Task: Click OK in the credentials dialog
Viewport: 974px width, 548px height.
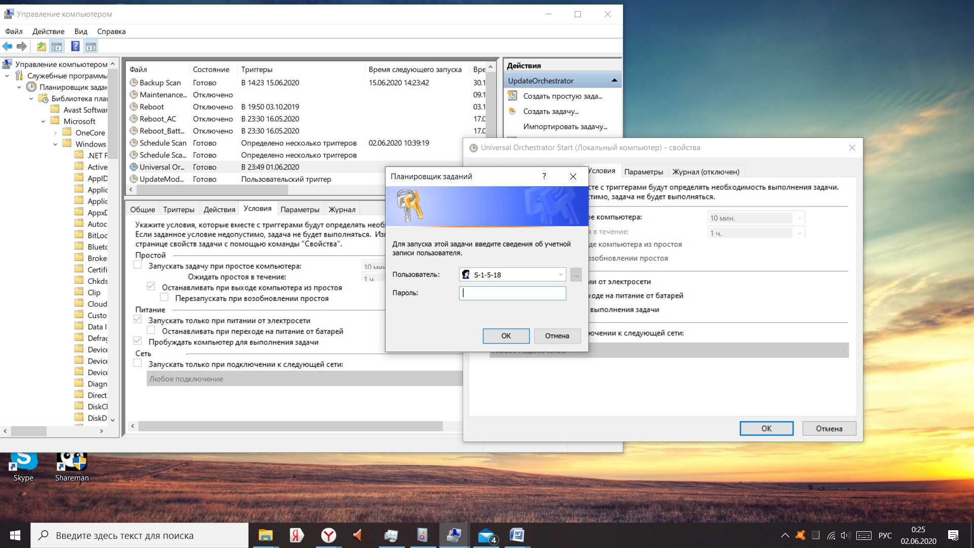Action: pyautogui.click(x=506, y=336)
